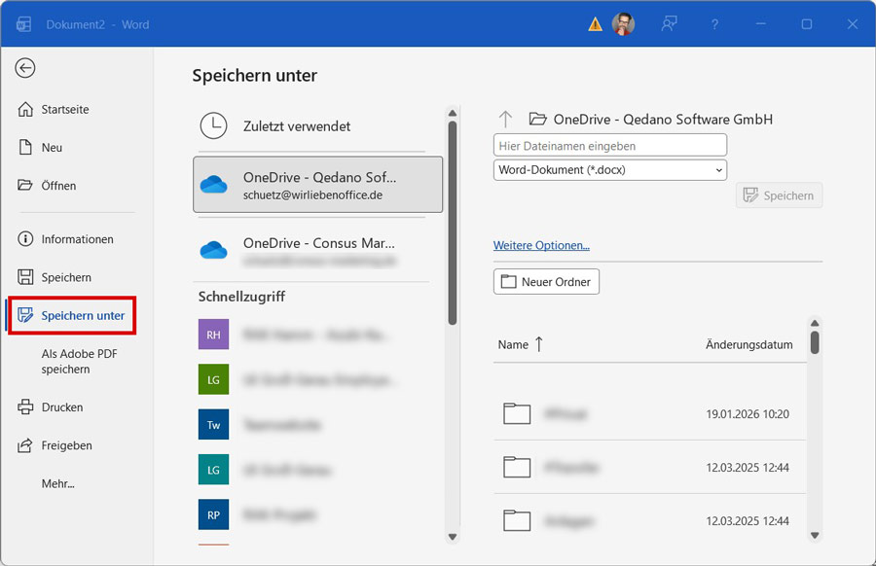Screen dimensions: 876x566
Task: Select the teal LG quick access tile
Action: coord(213,470)
